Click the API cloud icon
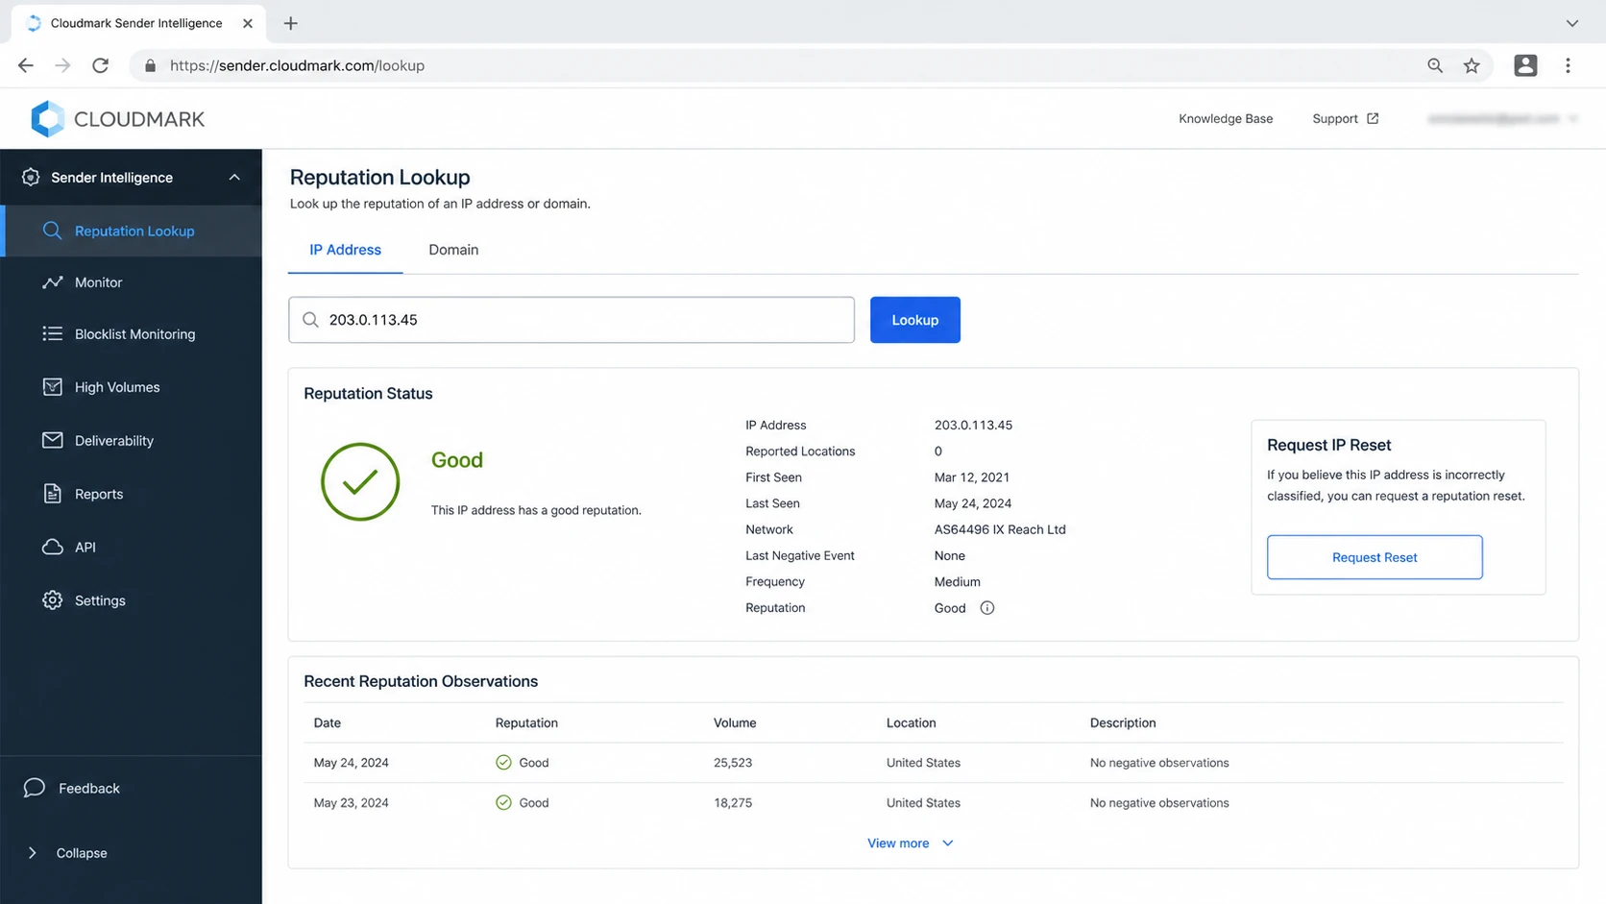This screenshot has height=904, width=1606. [52, 547]
